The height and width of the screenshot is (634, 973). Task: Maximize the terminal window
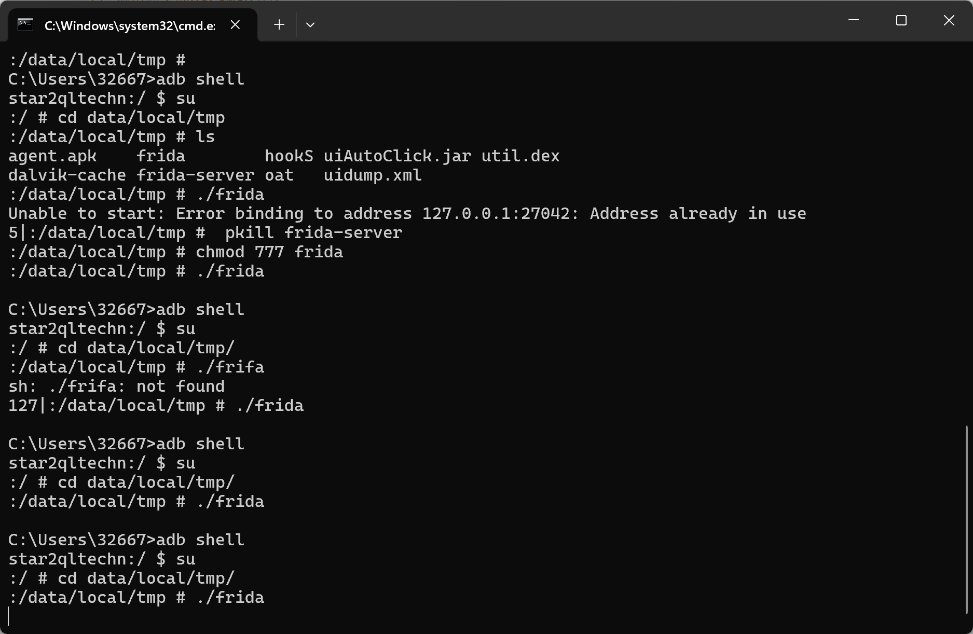[x=901, y=20]
